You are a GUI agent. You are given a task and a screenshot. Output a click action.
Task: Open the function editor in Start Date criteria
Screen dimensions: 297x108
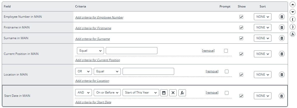coord(182,93)
